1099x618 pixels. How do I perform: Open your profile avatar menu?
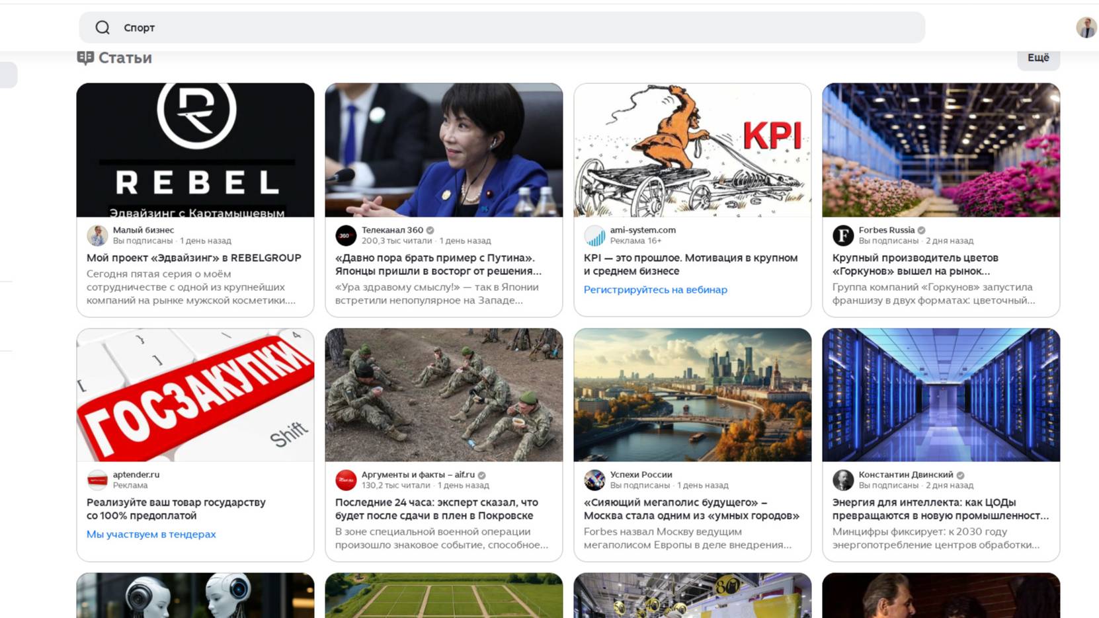1085,27
